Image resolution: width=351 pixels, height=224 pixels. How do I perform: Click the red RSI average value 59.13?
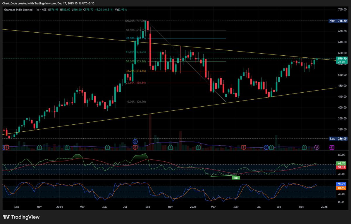click(x=341, y=167)
